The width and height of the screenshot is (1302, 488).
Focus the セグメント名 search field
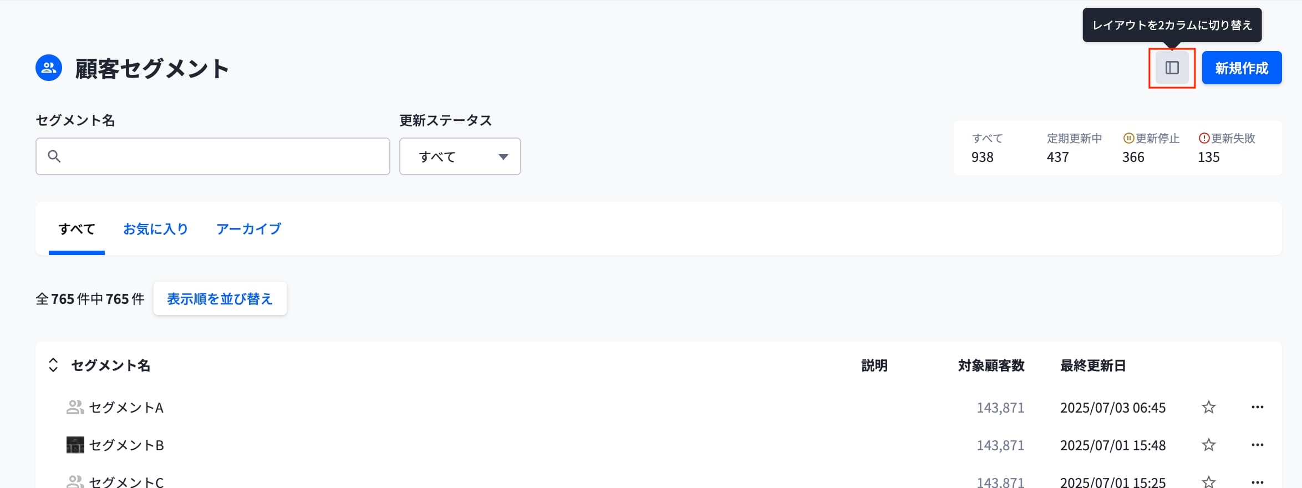point(222,156)
